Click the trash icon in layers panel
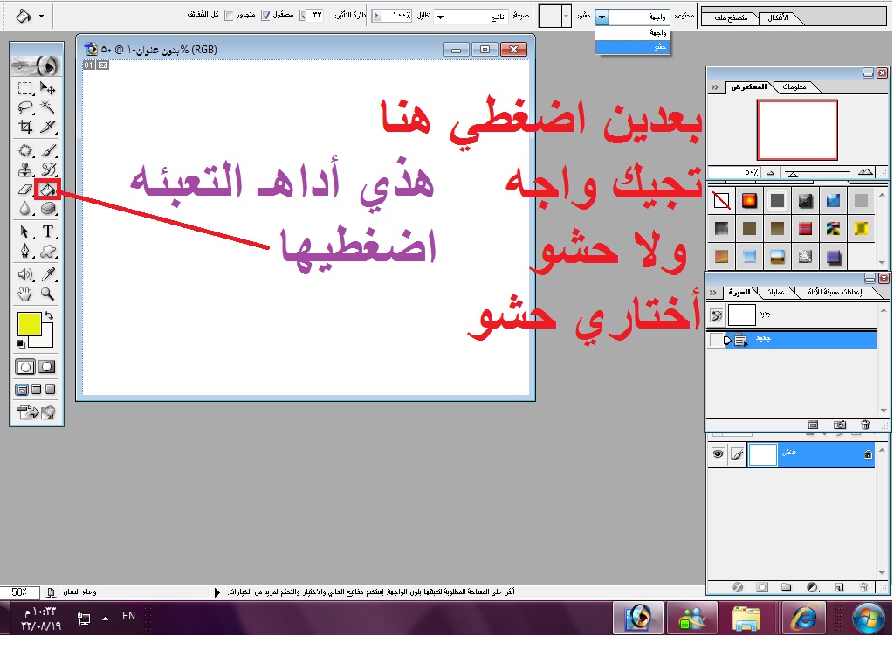 click(x=863, y=587)
